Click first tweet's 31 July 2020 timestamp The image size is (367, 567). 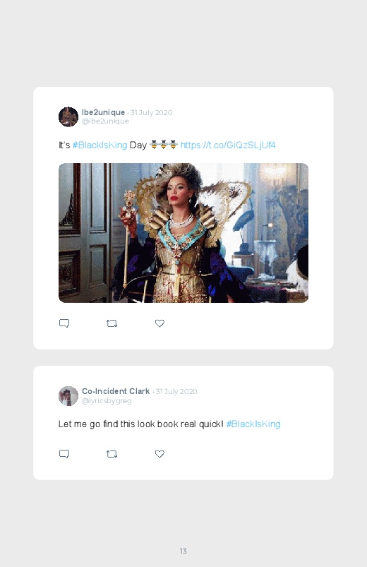coord(152,112)
